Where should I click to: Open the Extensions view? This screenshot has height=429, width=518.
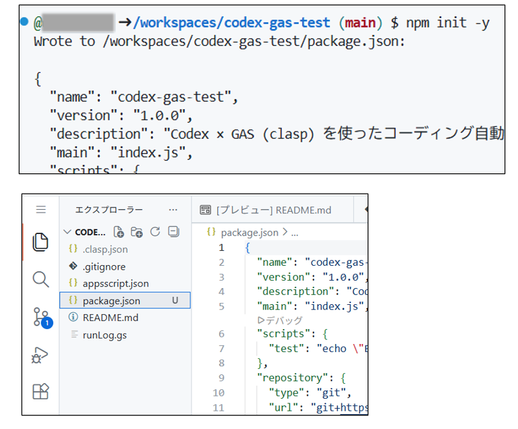pos(40,392)
